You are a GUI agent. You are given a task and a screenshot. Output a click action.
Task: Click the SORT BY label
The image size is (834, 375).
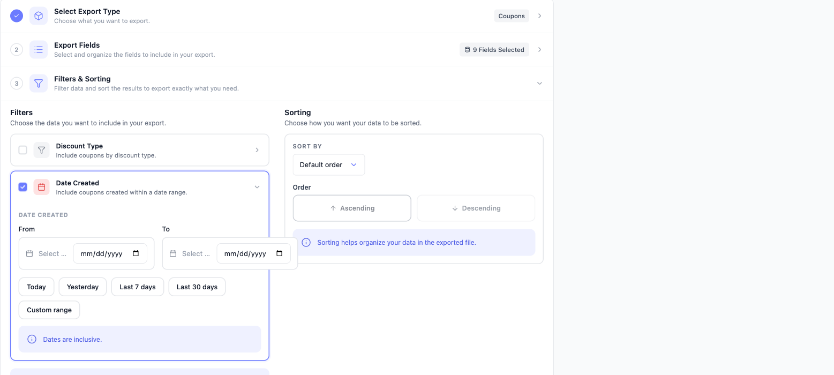point(307,146)
